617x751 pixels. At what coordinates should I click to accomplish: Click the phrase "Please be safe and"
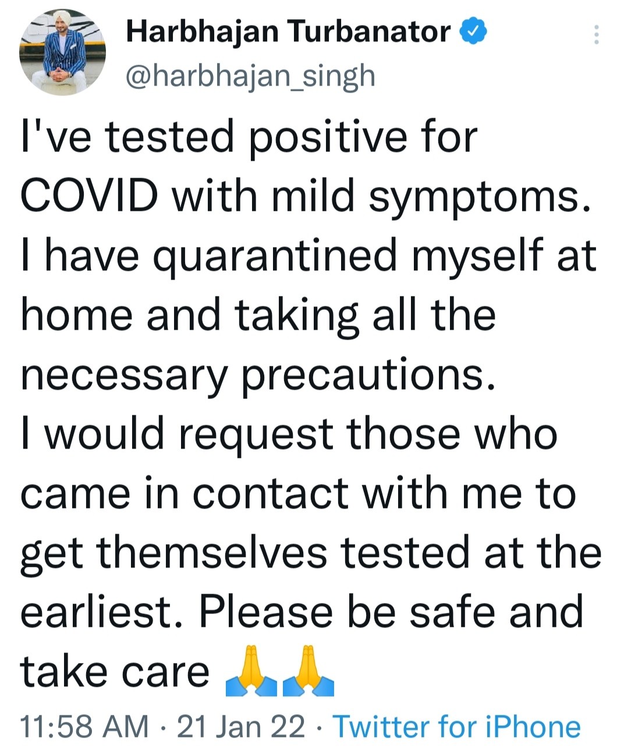click(x=391, y=612)
